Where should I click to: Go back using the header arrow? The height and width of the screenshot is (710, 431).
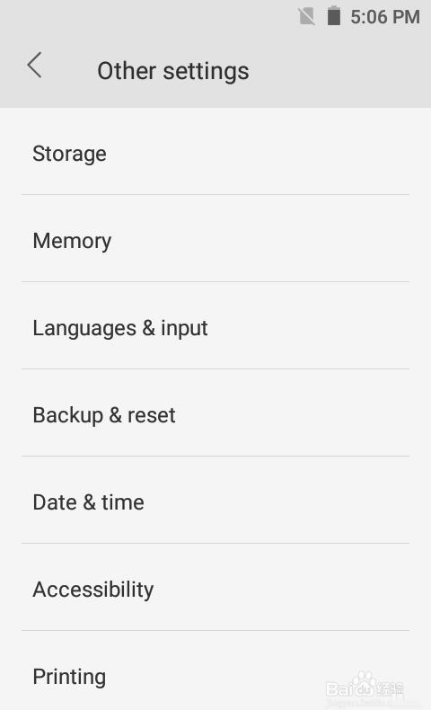coord(34,66)
